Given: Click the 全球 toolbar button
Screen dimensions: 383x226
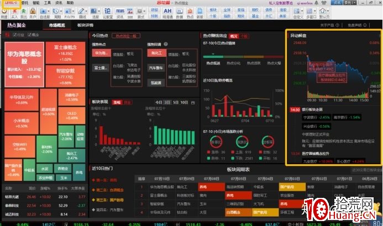Looking at the screenshot, I should tap(227, 10).
